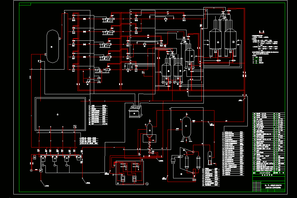Select the domed vessel standing on legs
The image size is (297, 198).
point(187,129)
